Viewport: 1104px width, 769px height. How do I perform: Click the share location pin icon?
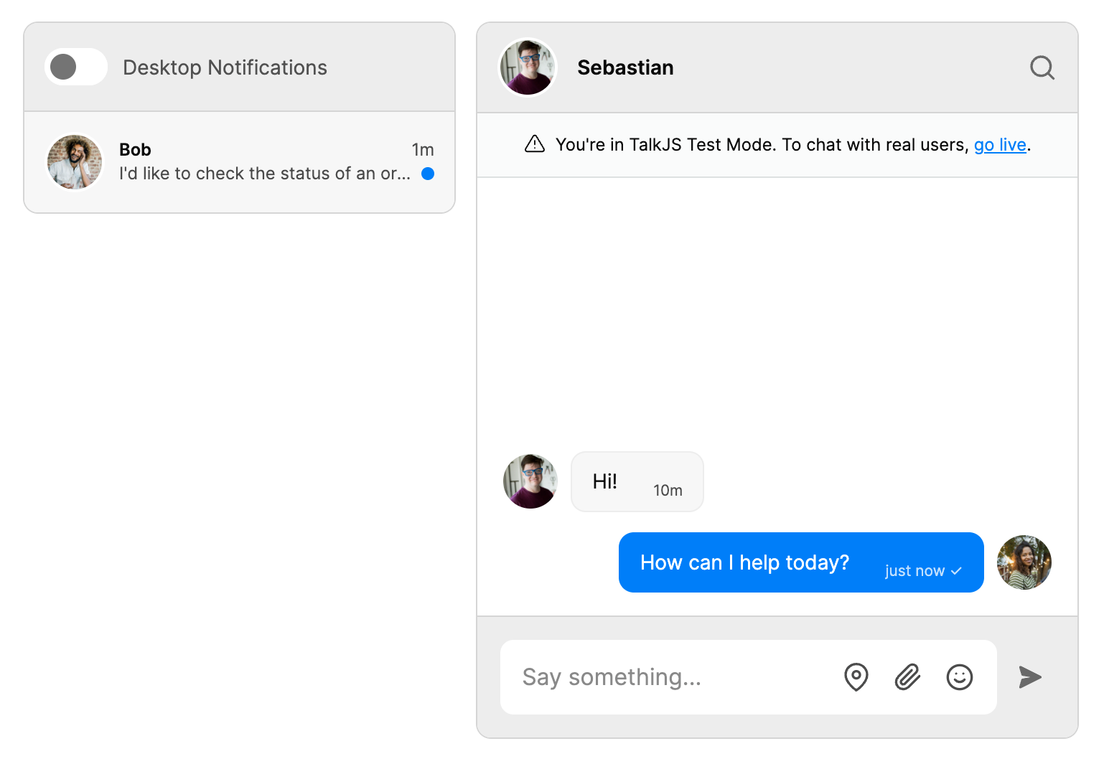coord(856,677)
